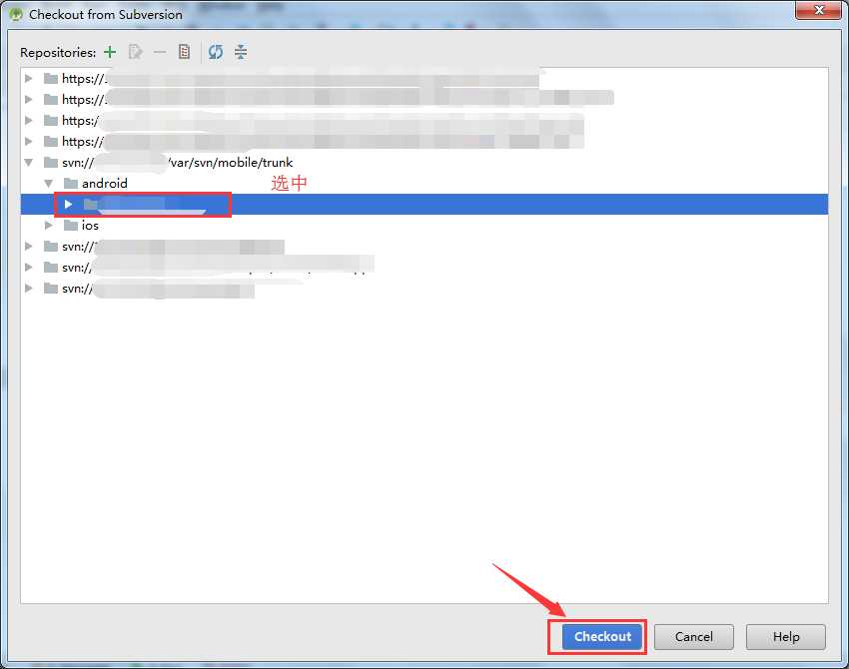849x669 pixels.
Task: Open Help for the checkout dialog
Action: [x=786, y=636]
